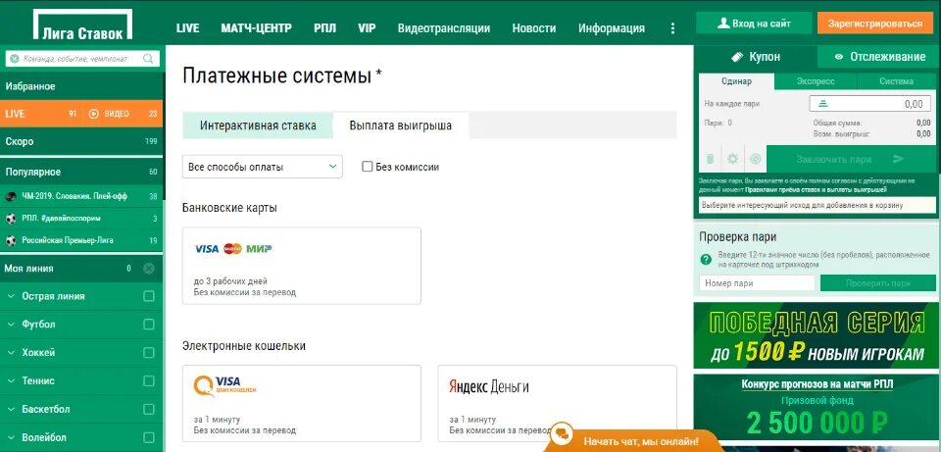Open the VIP menu item
The image size is (941, 452).
pyautogui.click(x=367, y=28)
